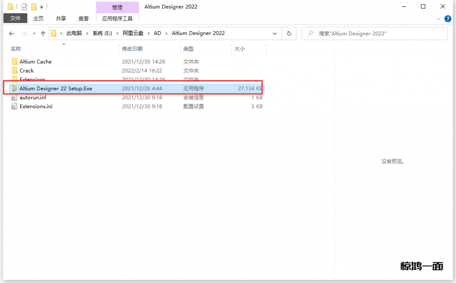Open the 文件 menu tab

click(16, 18)
